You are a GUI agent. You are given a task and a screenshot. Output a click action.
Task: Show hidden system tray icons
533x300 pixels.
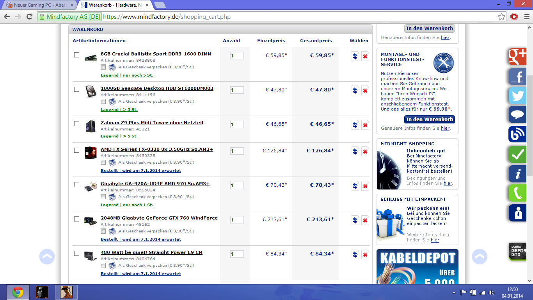[x=454, y=293]
